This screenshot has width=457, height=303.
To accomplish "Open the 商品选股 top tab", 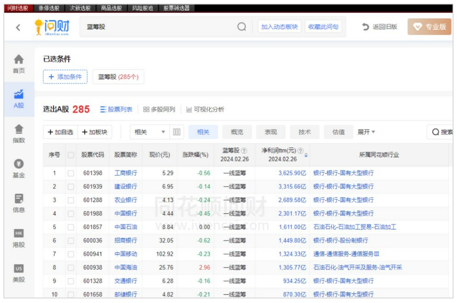I will click(x=111, y=8).
